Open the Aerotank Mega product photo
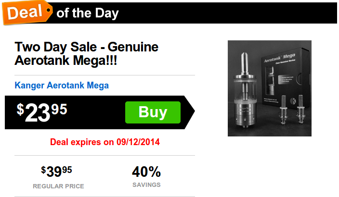 [x=270, y=88]
